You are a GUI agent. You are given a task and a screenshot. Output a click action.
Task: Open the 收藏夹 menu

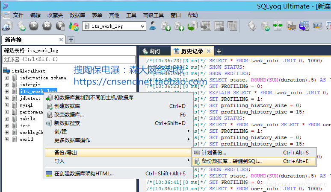point(55,15)
